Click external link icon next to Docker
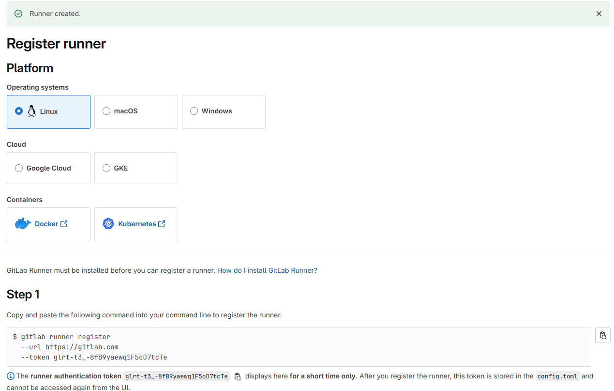This screenshot has width=614, height=391. (x=64, y=224)
